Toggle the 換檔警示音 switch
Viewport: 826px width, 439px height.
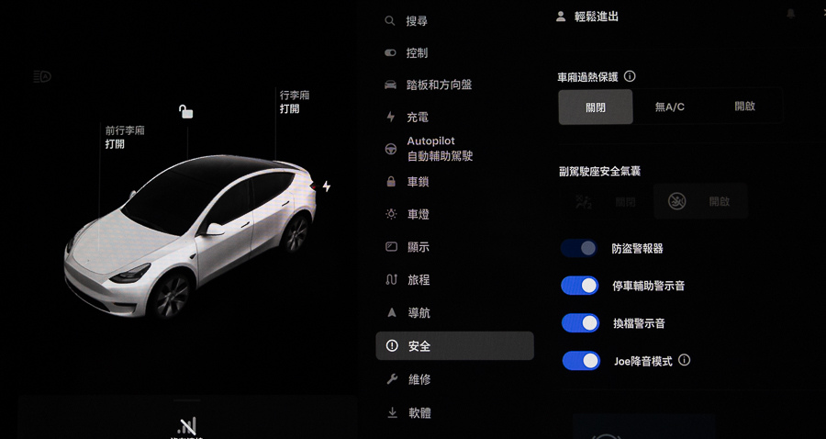(x=581, y=323)
